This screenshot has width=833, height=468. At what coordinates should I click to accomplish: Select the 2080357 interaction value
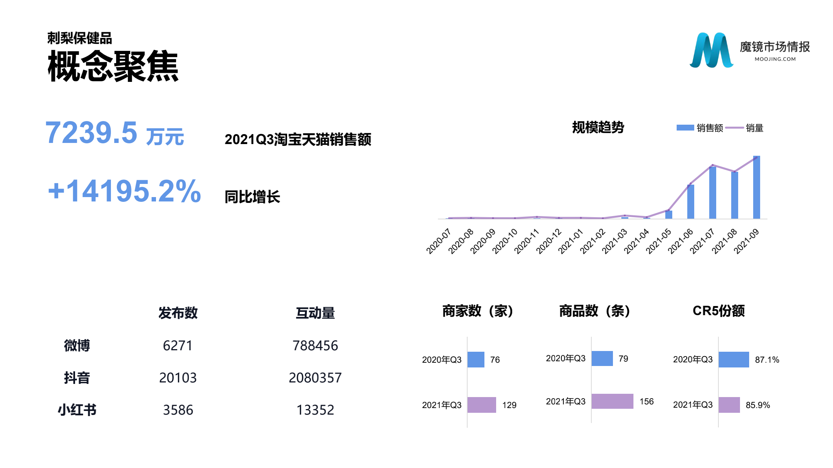pos(315,378)
